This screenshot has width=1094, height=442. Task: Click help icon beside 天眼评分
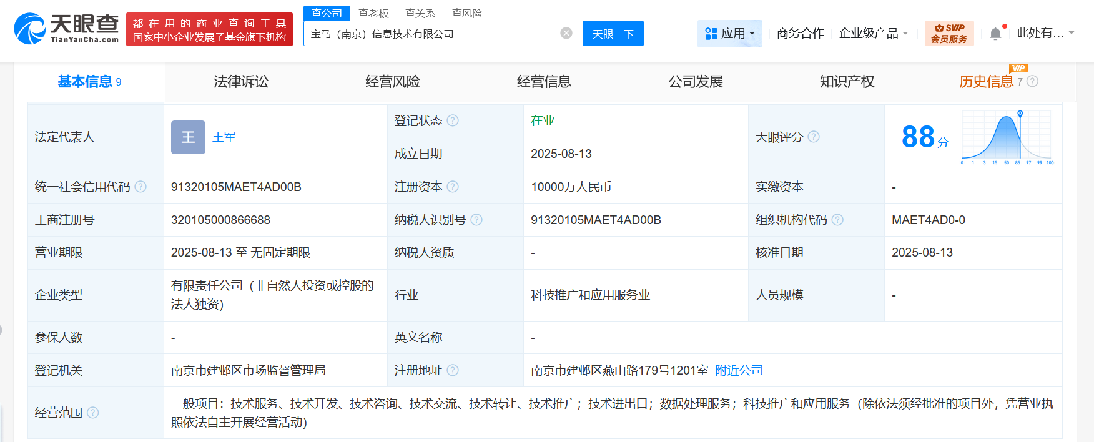pos(813,137)
